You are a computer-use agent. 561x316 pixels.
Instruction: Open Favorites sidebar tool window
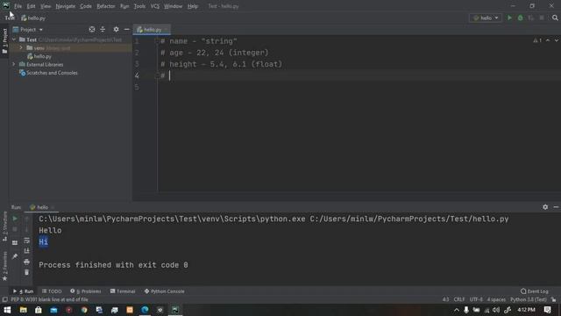point(4,266)
